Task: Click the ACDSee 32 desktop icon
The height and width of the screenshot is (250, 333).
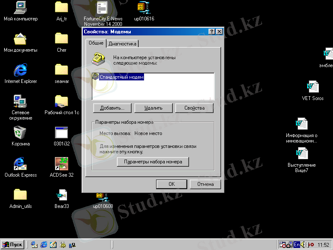Action: click(x=62, y=164)
